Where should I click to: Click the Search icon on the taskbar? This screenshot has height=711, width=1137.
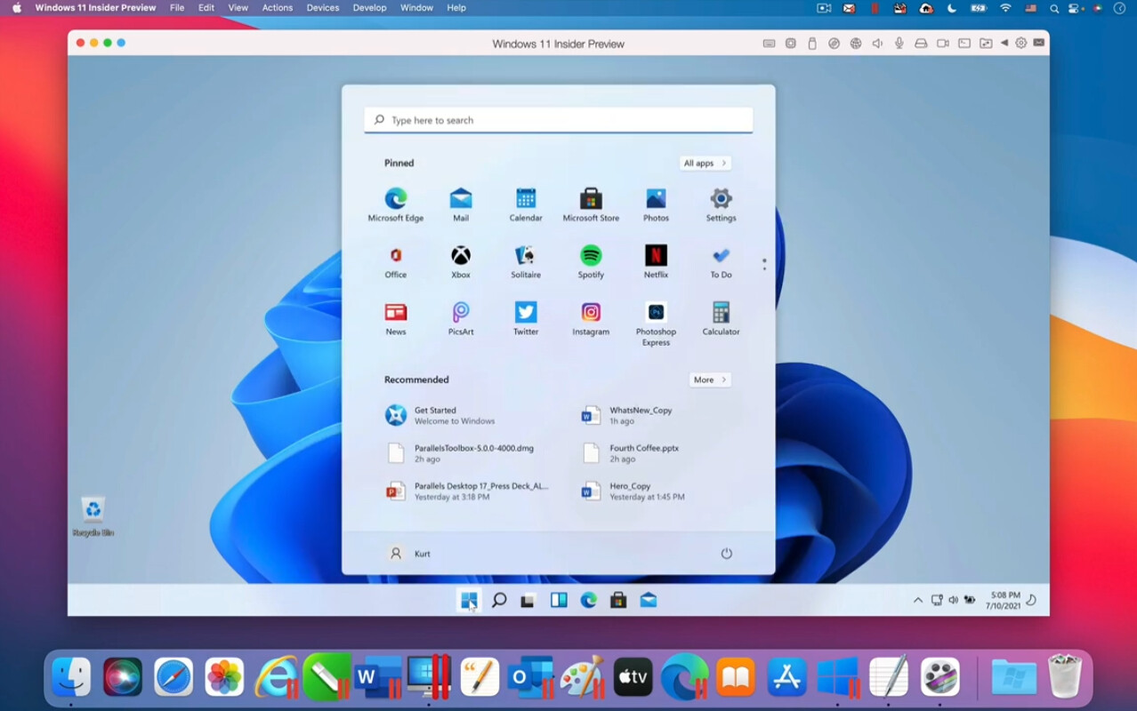click(498, 600)
